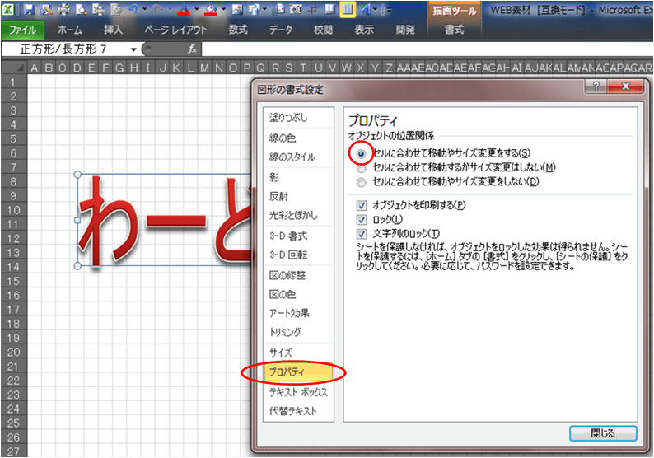
Task: Open Print Preview magnifier icon
Action: (82, 10)
